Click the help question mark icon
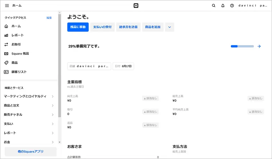 point(232,6)
